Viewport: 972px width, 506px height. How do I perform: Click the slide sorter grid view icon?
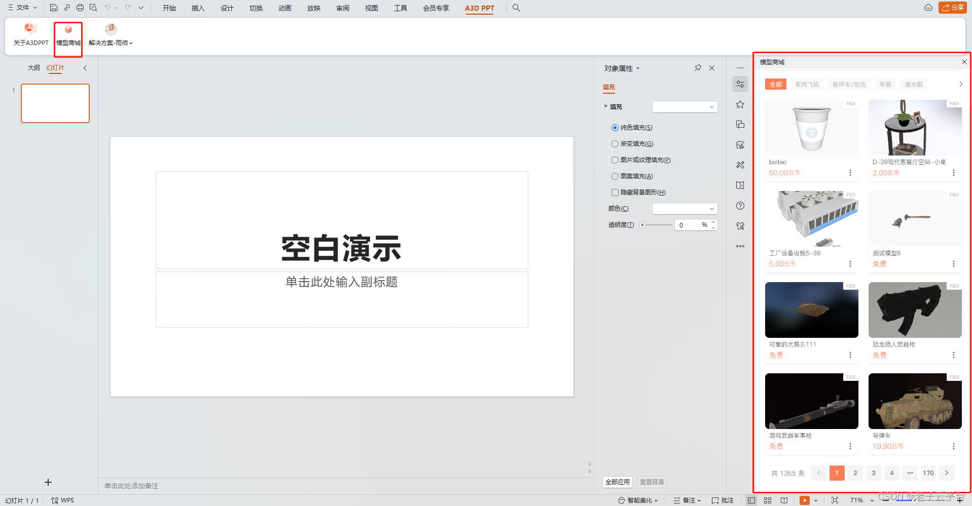[768, 500]
